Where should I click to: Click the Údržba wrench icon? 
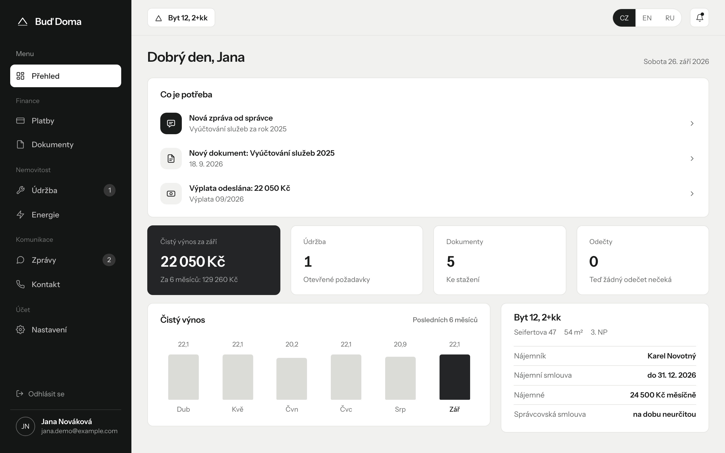coord(20,190)
